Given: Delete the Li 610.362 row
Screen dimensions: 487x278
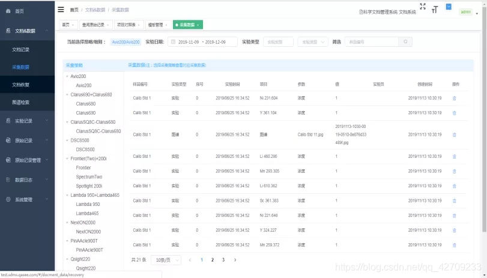Looking at the screenshot, I should (455, 186).
